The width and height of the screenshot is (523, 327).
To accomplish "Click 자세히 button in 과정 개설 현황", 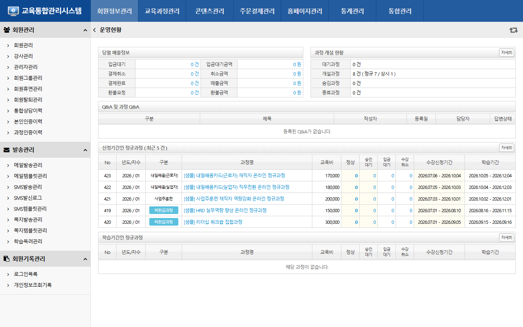I will tap(507, 53).
